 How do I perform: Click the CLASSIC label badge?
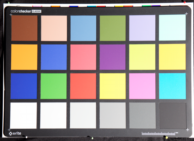36,12
